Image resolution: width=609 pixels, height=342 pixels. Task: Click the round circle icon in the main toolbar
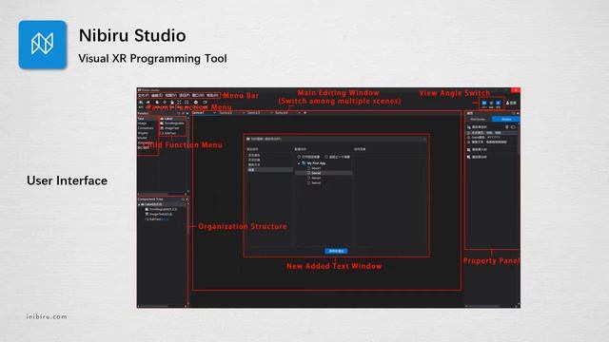coord(196,103)
